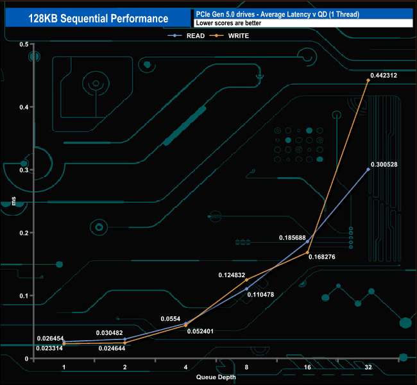The image size is (417, 385).
Task: Click the x-axis tick label 16
Action: (x=307, y=368)
